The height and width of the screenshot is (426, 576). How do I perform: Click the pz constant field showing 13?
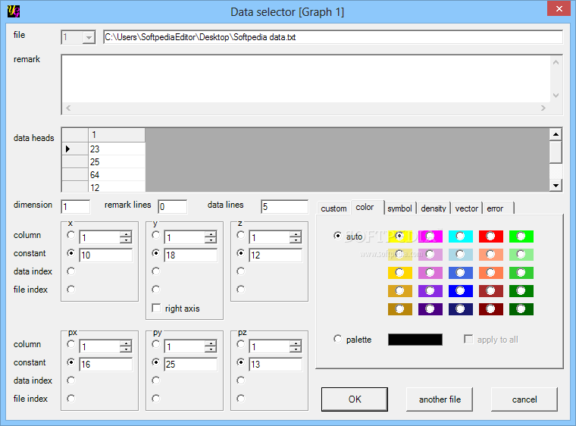pos(276,365)
